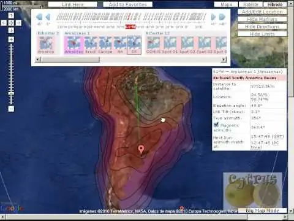
Task: Select the highlighted 61°W orbital position
Action: pos(130,27)
